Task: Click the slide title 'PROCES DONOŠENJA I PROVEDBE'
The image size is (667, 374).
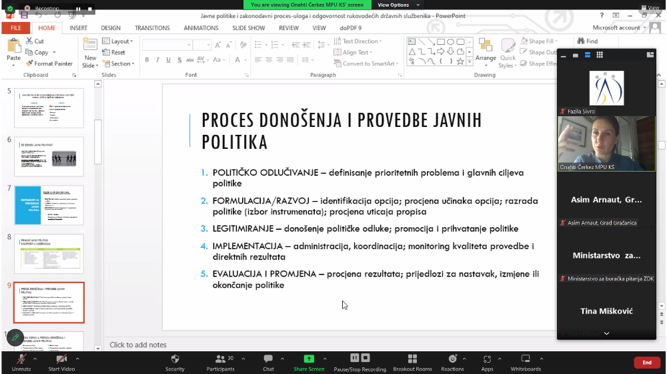Action: (x=314, y=120)
